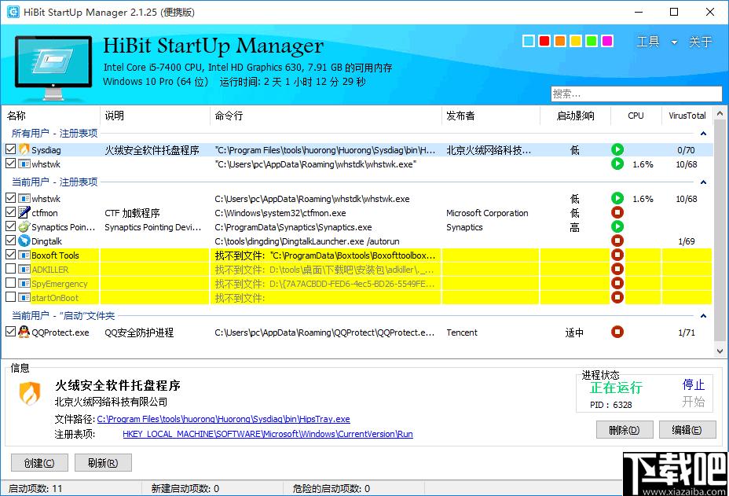This screenshot has width=729, height=496.
Task: Uncheck the Sysdiag startup entry
Action: coord(10,149)
